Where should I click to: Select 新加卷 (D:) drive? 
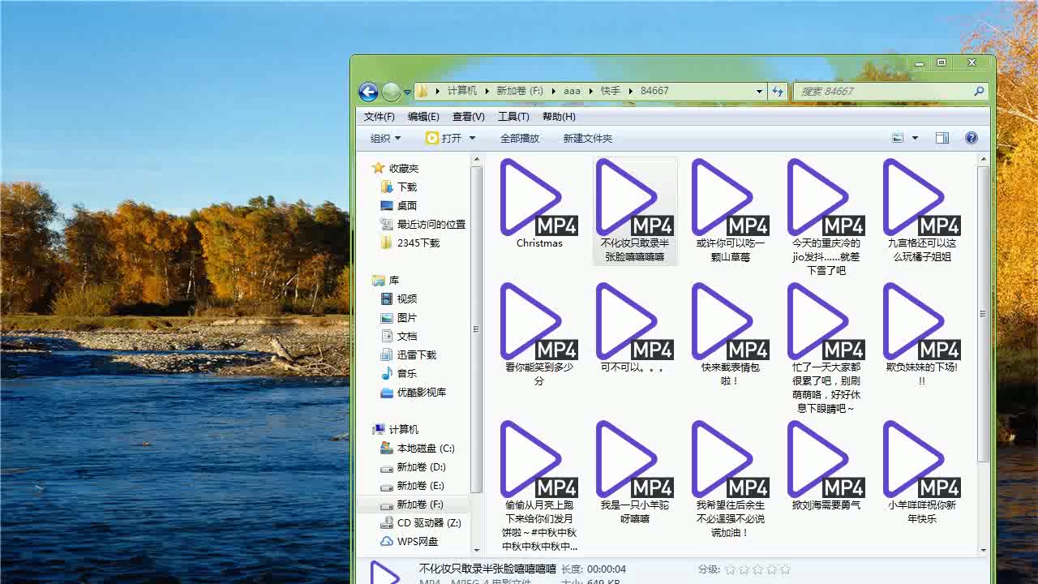pyautogui.click(x=413, y=466)
